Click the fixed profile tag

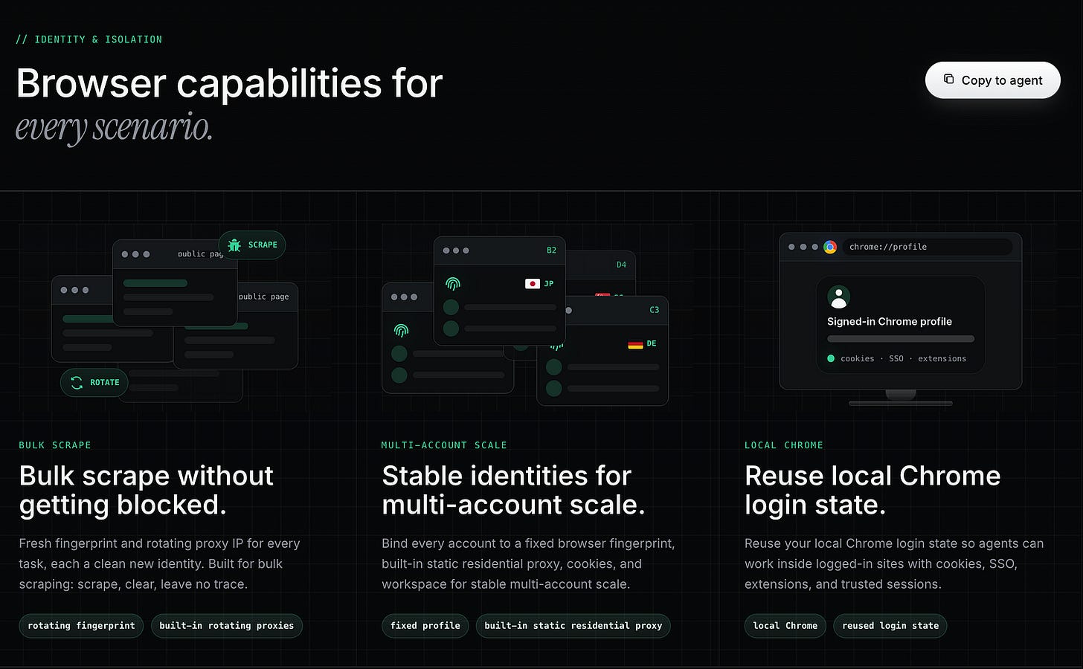coord(425,626)
